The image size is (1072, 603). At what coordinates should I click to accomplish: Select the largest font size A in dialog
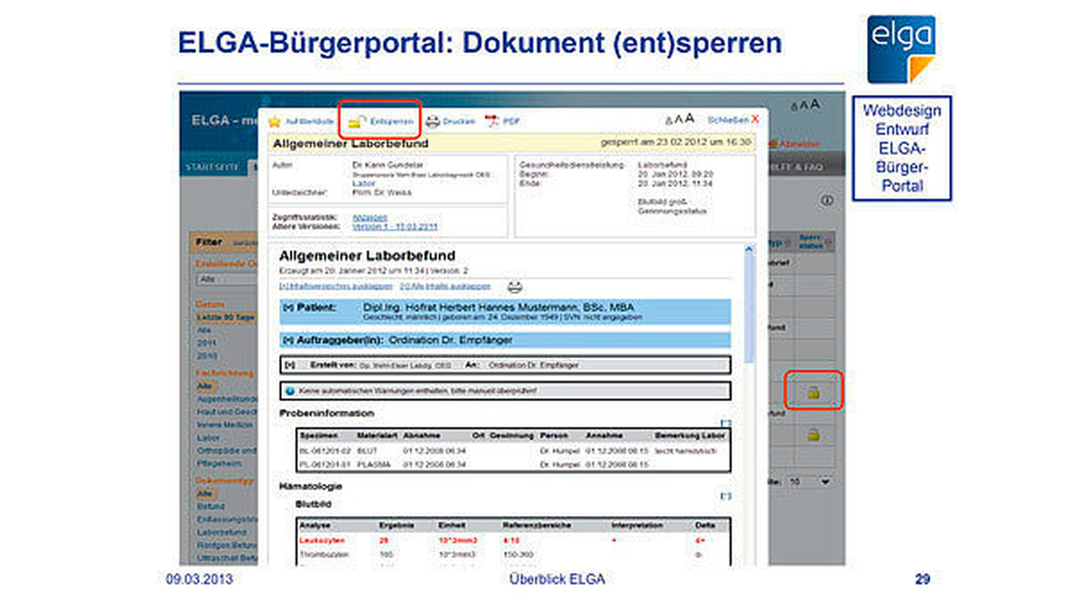coord(689,119)
